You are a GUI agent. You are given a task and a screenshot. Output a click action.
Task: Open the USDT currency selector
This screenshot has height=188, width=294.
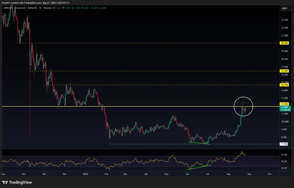click(284, 8)
